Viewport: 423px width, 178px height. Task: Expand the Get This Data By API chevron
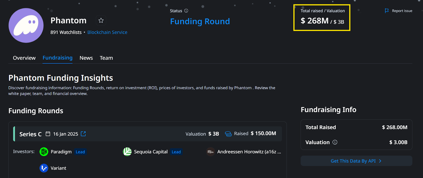coord(380,161)
